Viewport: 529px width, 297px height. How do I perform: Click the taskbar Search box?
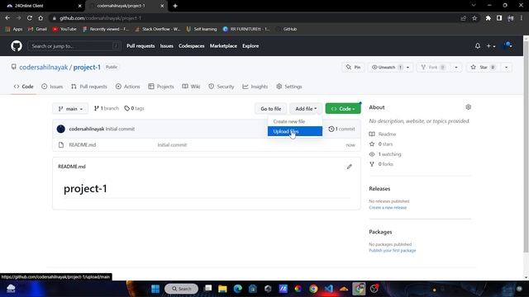[x=182, y=289]
